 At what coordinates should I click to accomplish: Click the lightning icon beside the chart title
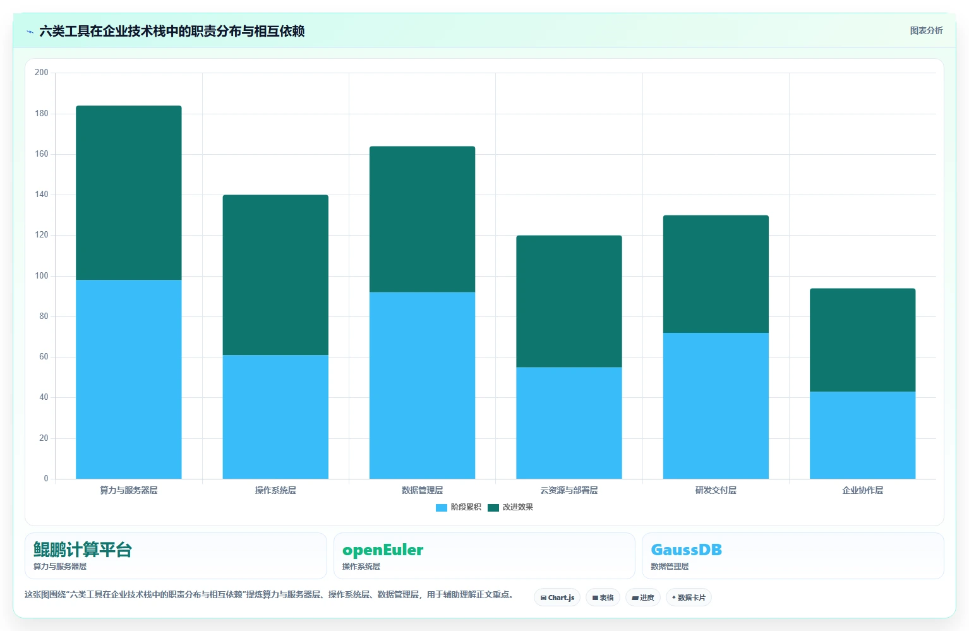(30, 32)
